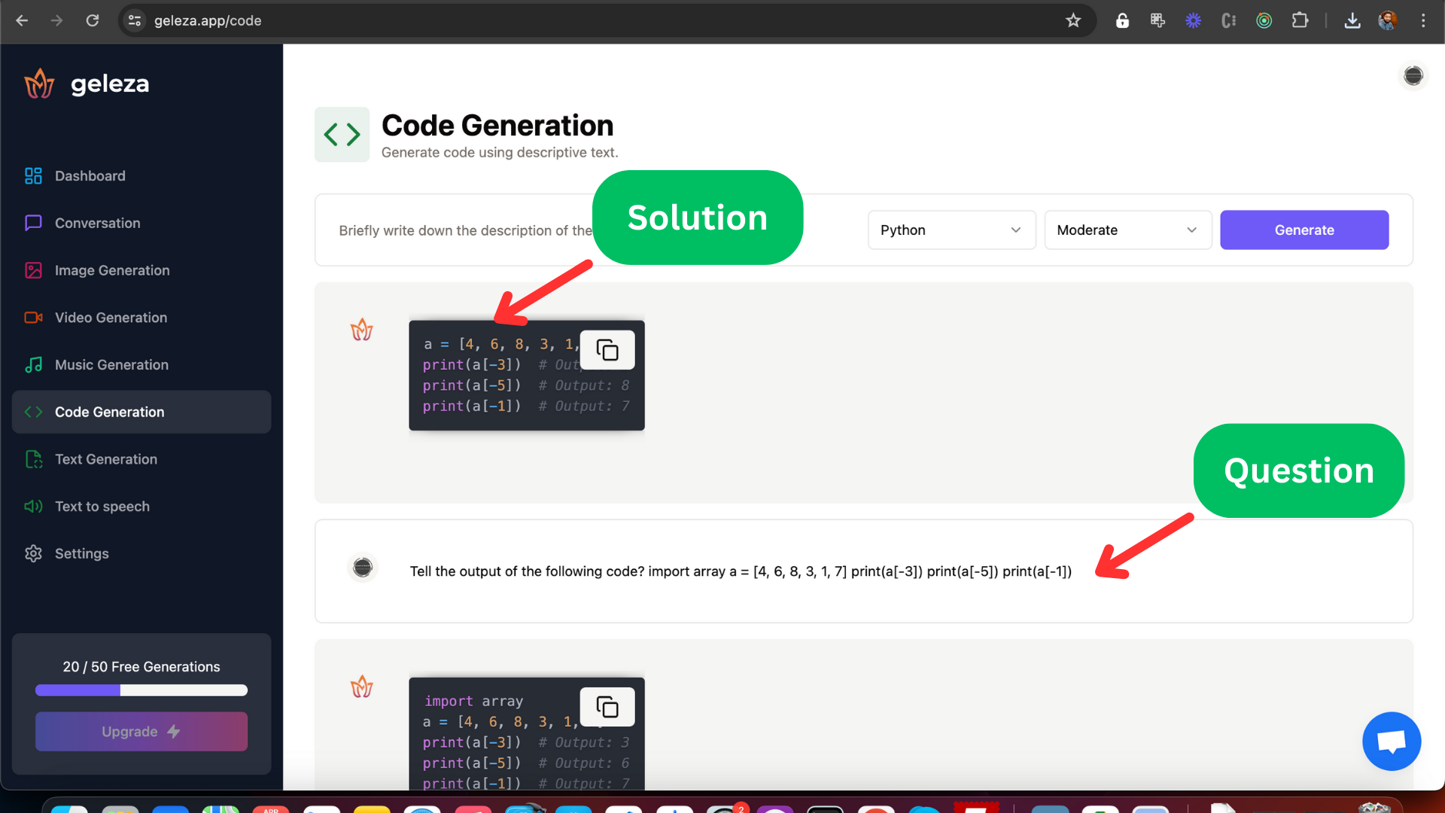Image resolution: width=1445 pixels, height=813 pixels.
Task: Open the Settings sidebar item
Action: click(81, 554)
